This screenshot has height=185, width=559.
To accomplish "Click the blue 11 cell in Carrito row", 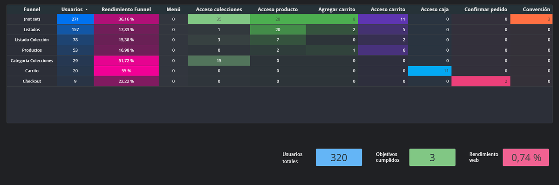I will click(x=430, y=71).
